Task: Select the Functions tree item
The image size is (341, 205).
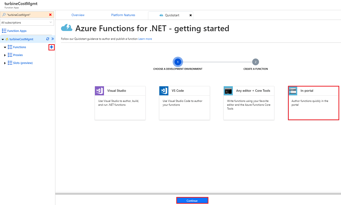Action: (x=20, y=47)
